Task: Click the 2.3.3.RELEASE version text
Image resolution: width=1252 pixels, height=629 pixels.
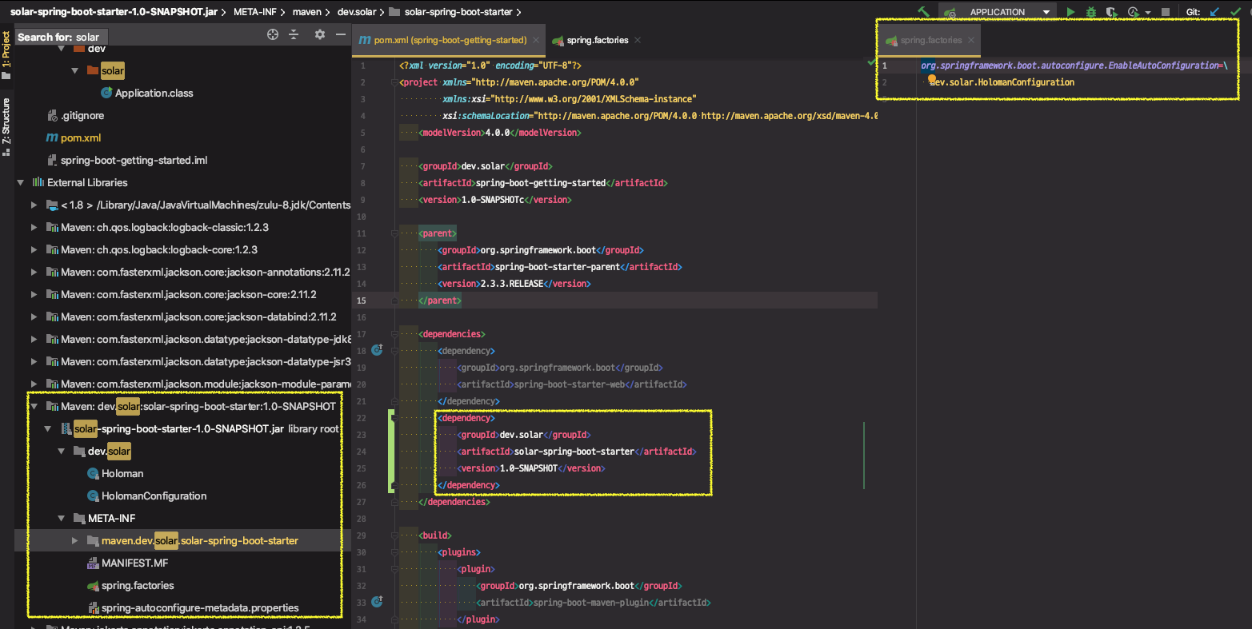Action: (x=511, y=284)
